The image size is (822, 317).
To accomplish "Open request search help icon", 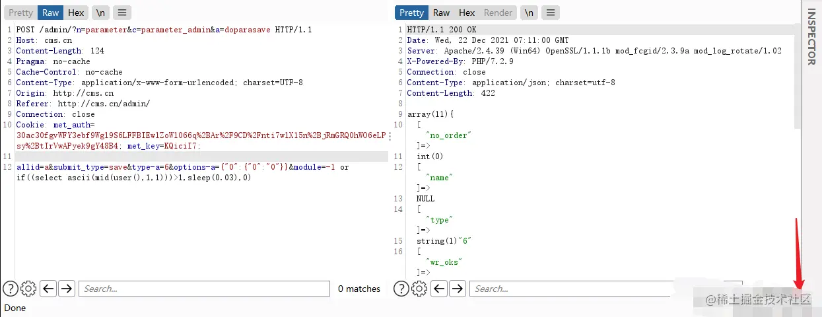I will (11, 289).
